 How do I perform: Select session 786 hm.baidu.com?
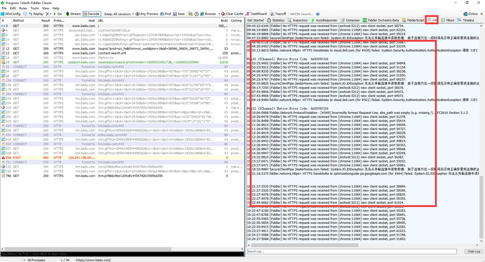tap(122, 176)
